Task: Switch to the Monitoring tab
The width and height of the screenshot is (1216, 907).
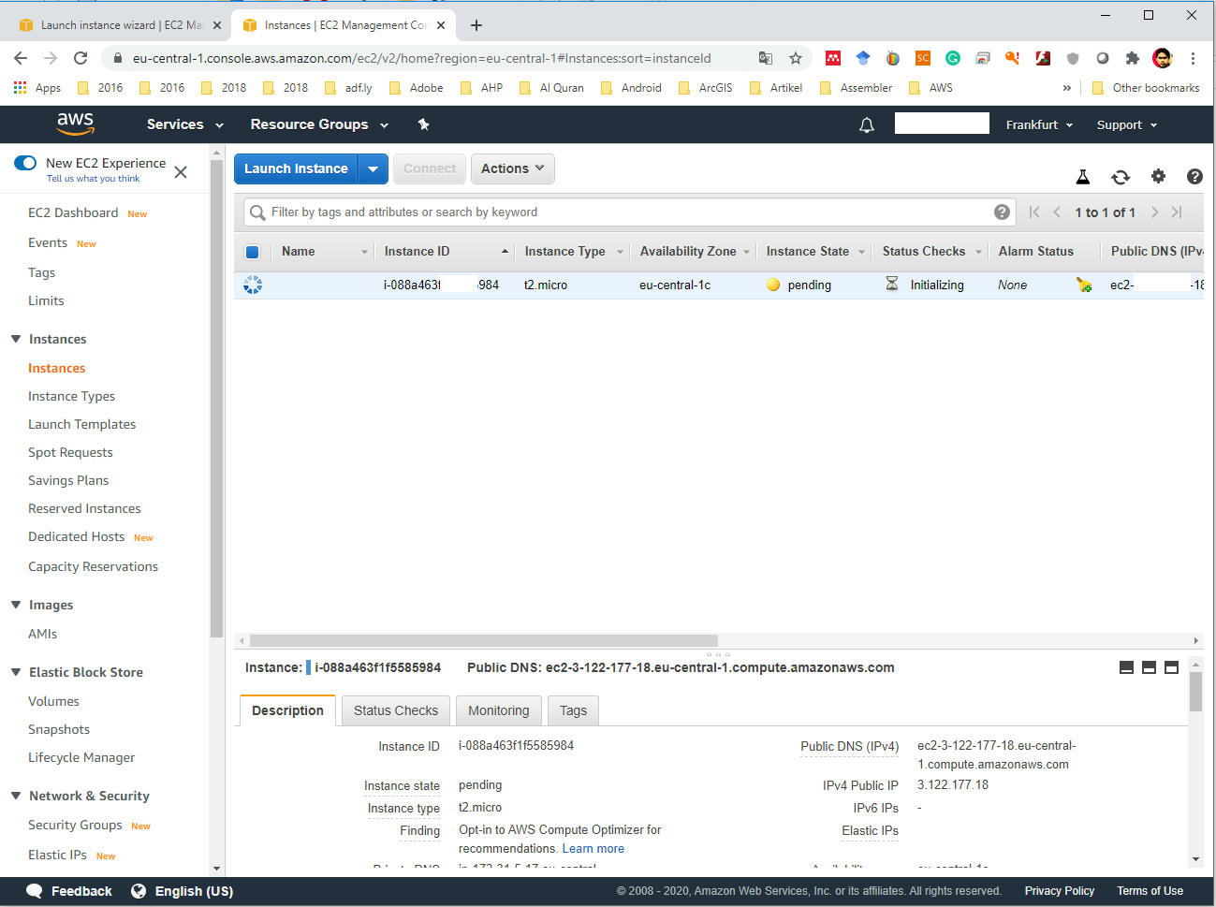Action: click(499, 710)
